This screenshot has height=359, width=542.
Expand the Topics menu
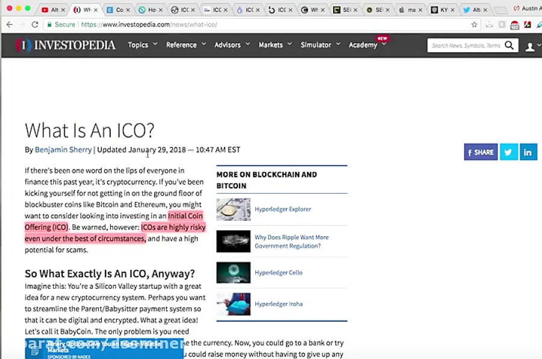pyautogui.click(x=142, y=45)
